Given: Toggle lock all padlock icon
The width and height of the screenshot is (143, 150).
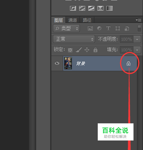Looking at the screenshot, I should 95,50.
